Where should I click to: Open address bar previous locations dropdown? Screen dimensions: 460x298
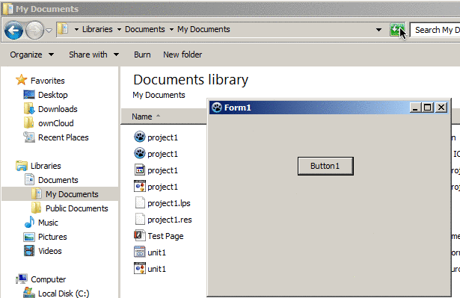[378, 30]
